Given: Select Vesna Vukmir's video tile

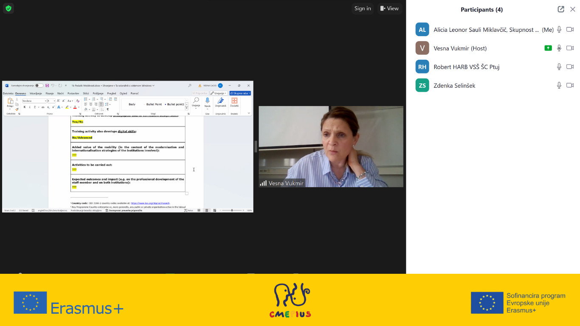Looking at the screenshot, I should click(331, 146).
